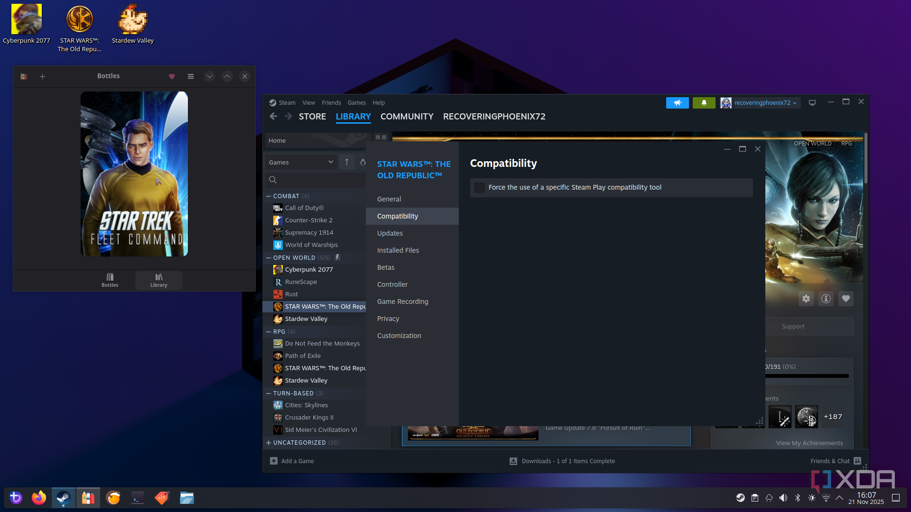
Task: Click View My Achievements link
Action: 809,443
